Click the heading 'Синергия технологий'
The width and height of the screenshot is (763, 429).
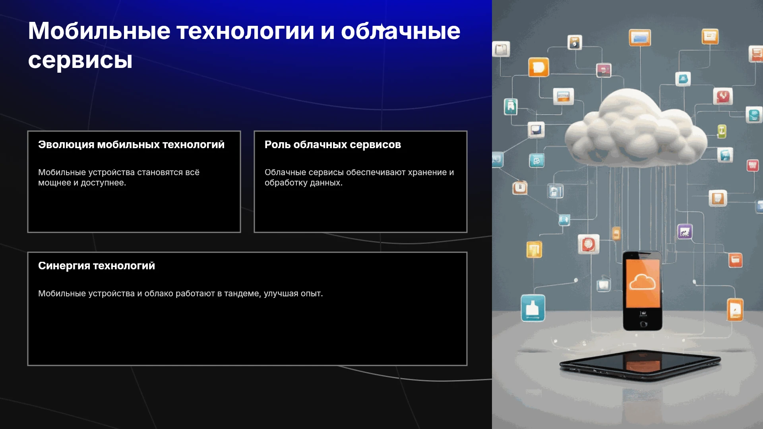click(97, 266)
